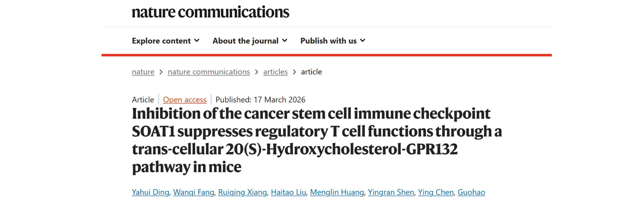
Task: Expand Publish with us menu
Action: [x=328, y=41]
